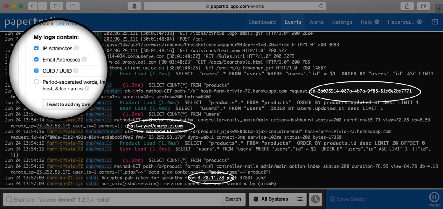Click the search magnifier icon
Viewport: 443px width, 209px height.
(9, 199)
